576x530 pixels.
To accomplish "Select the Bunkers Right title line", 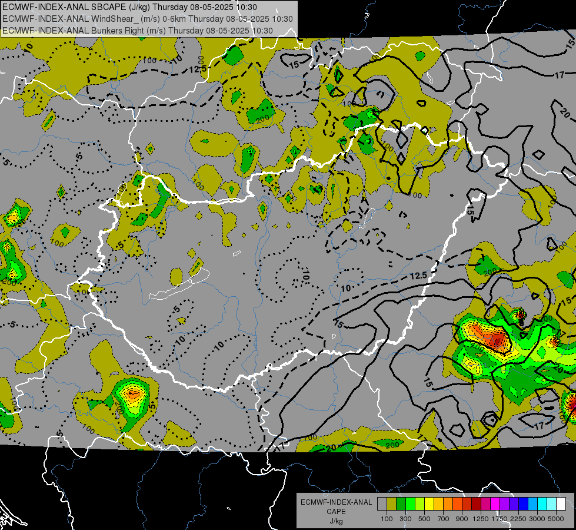I will point(138,31).
